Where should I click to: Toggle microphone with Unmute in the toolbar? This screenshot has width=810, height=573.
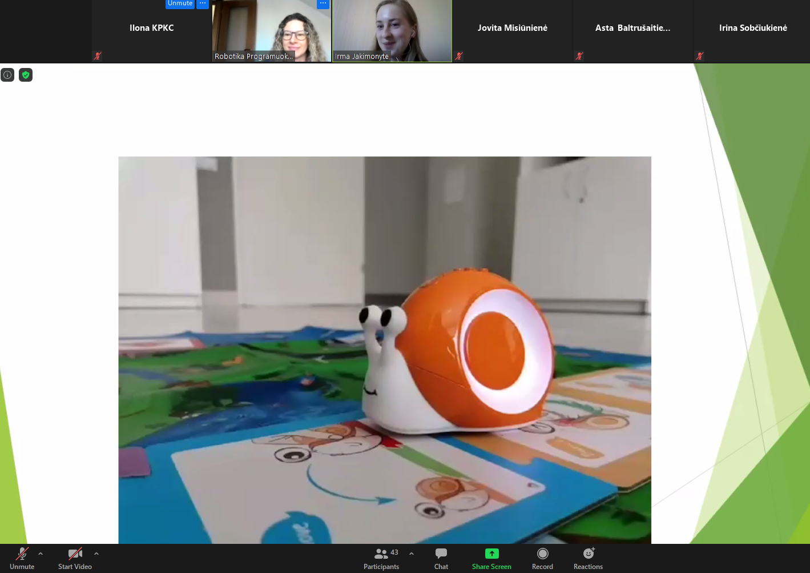[22, 558]
